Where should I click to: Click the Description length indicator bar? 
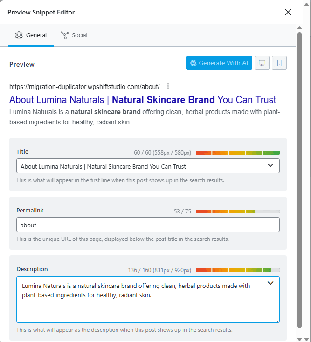point(238,270)
